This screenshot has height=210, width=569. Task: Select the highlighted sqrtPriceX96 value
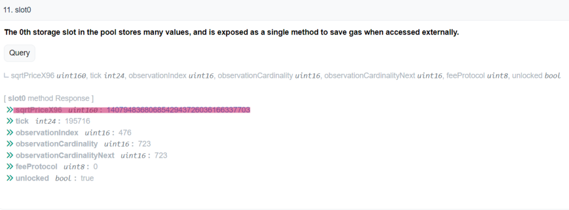pyautogui.click(x=178, y=110)
